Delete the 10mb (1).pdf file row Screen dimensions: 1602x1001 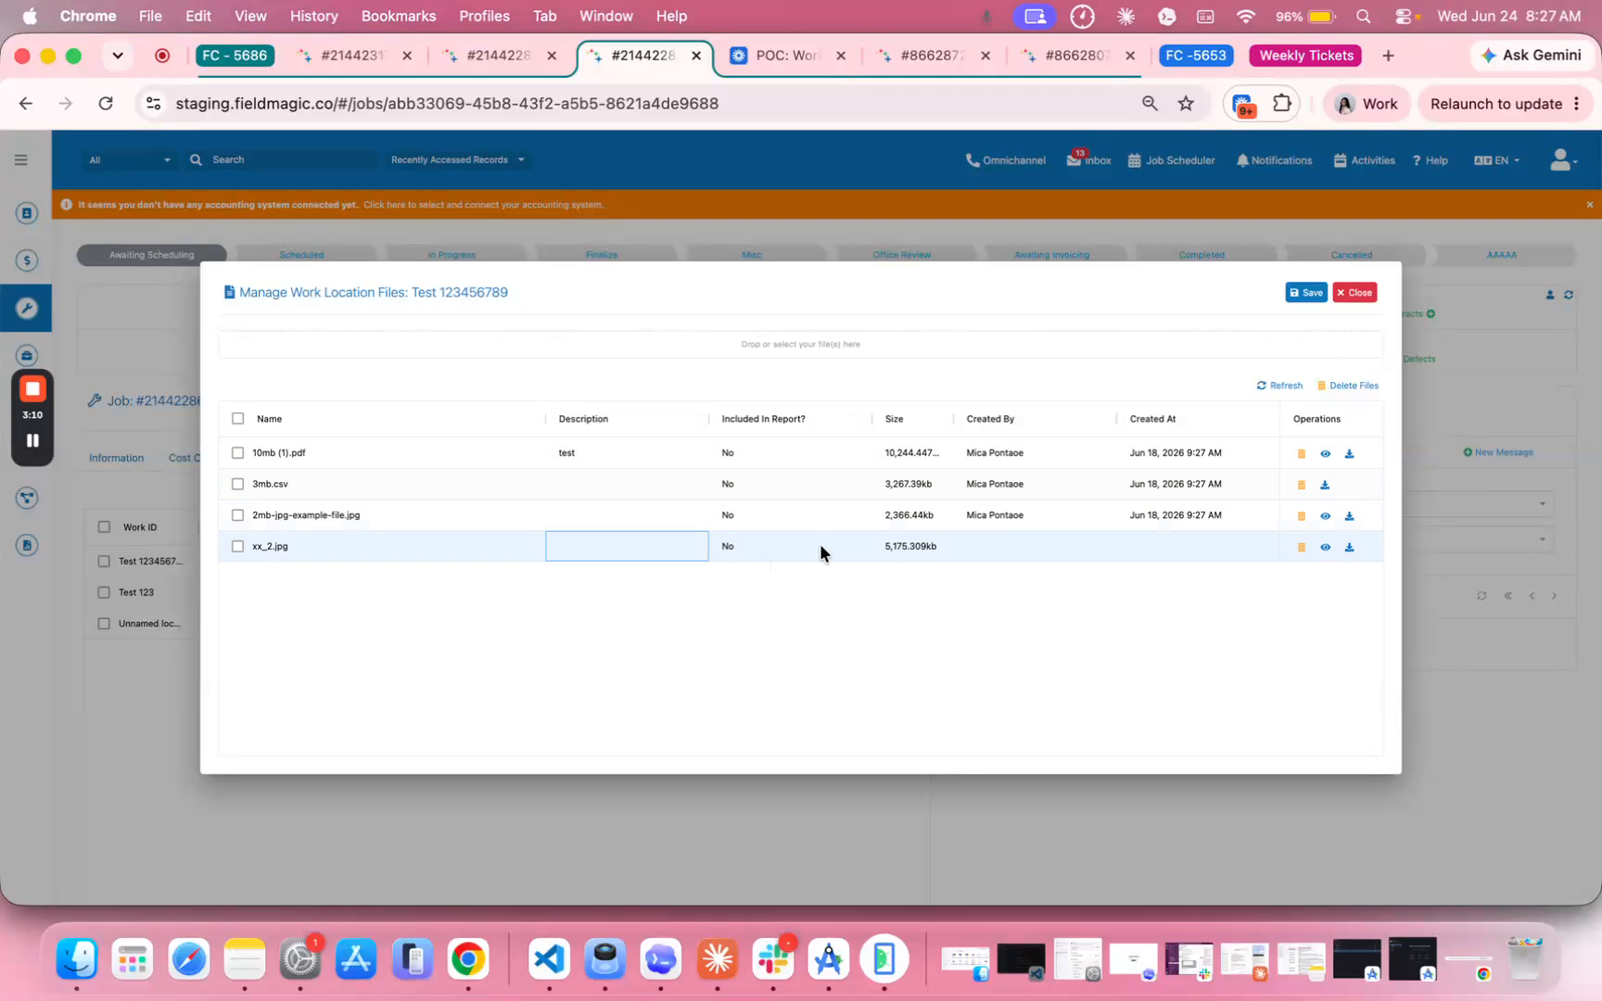pyautogui.click(x=1301, y=453)
